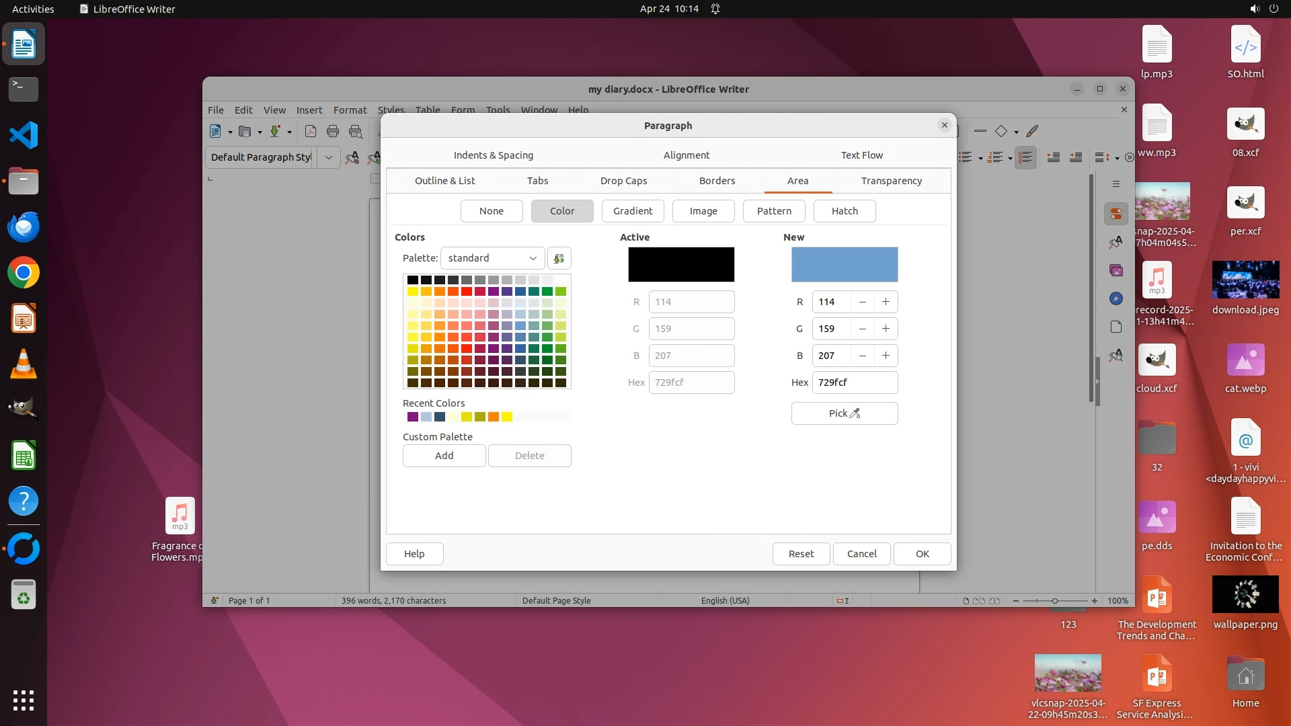Pick the purple swatch in Recent Colors
The height and width of the screenshot is (726, 1291).
413,417
